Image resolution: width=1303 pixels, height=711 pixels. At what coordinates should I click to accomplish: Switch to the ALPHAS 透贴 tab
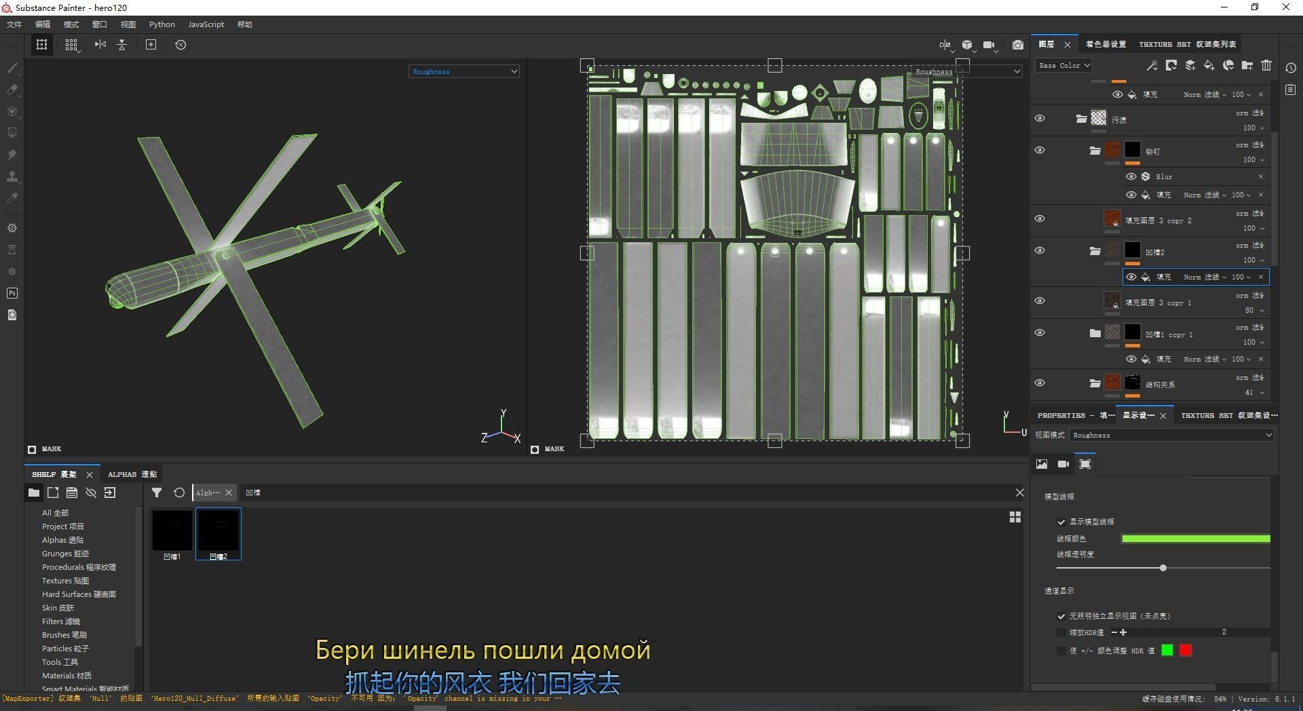coord(132,474)
